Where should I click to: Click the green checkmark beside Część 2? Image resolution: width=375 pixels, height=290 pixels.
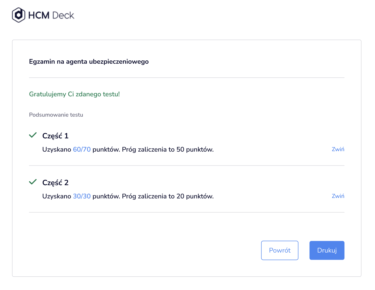pyautogui.click(x=33, y=182)
